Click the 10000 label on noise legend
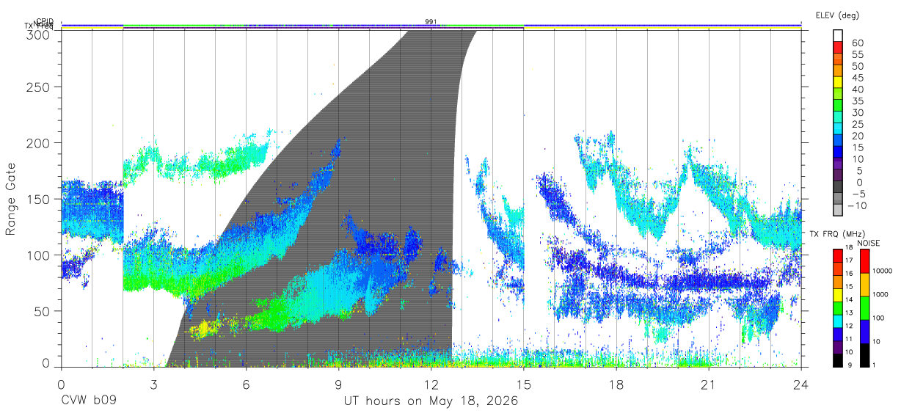 tap(883, 271)
